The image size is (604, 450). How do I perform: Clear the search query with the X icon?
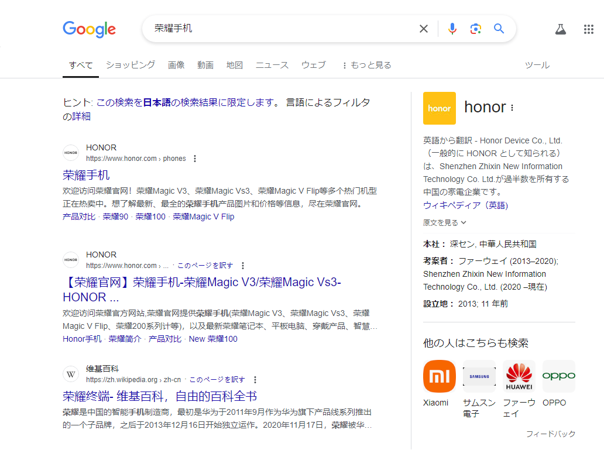coord(423,29)
